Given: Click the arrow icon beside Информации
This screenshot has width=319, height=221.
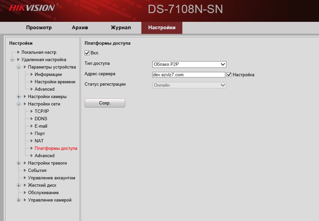Looking at the screenshot, I should [32, 74].
